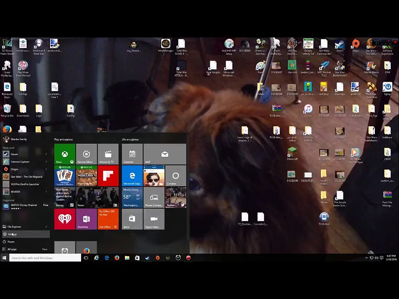The height and width of the screenshot is (299, 399).
Task: Select the Minecraft desktop shortcut
Action: point(292,154)
